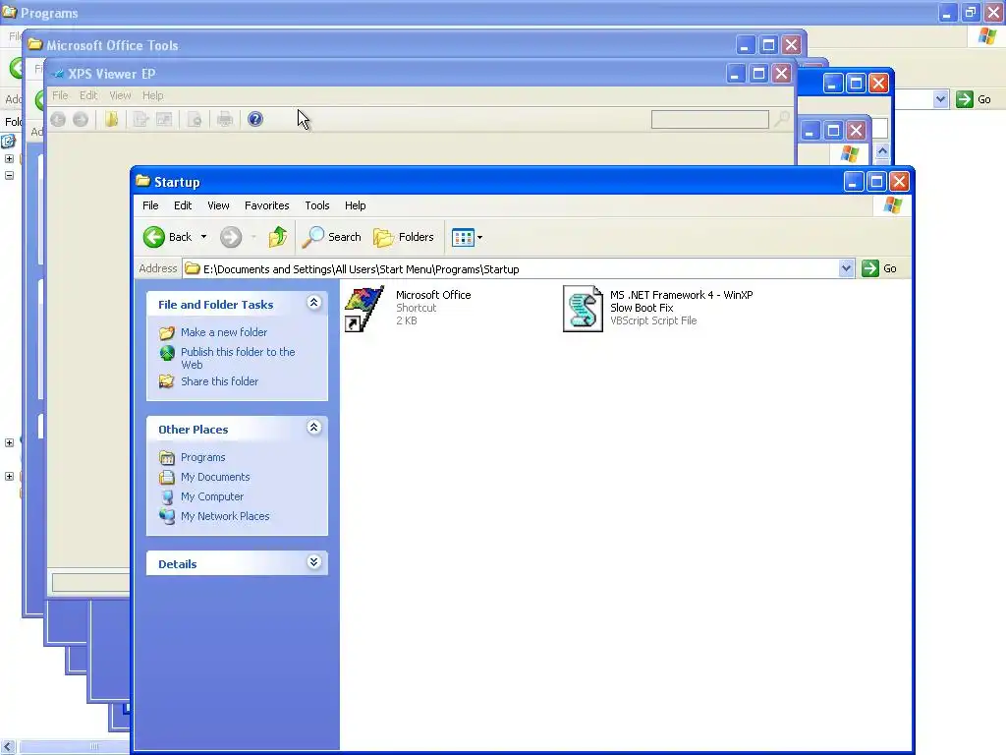The width and height of the screenshot is (1006, 755).
Task: Click Publish this folder to the Web
Action: [x=238, y=358]
